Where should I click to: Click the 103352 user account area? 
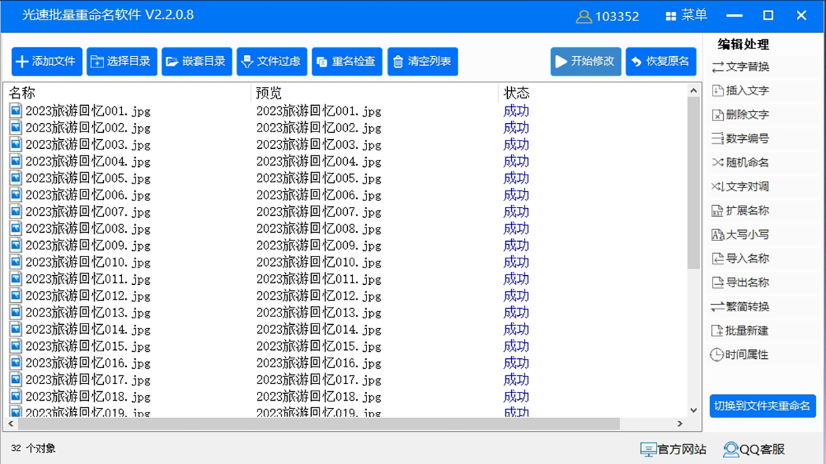607,15
